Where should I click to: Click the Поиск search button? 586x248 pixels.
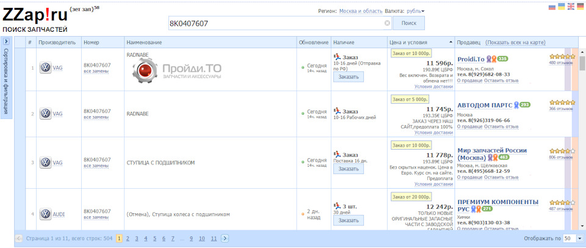(408, 23)
